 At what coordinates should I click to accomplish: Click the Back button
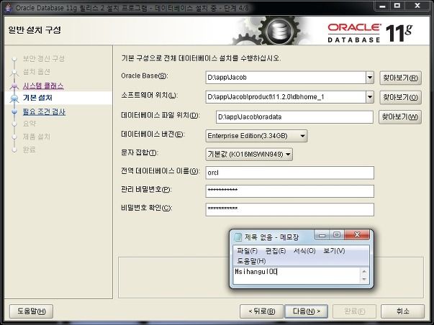coord(261,311)
